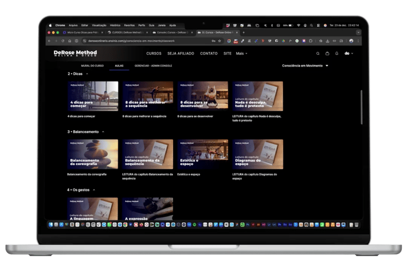This screenshot has height=271, width=407.
Task: Open the CONTATO navigation link
Action: point(209,53)
